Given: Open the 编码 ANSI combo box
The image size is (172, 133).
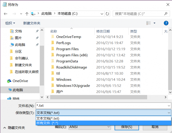Looking at the screenshot, I should pos(90,127).
